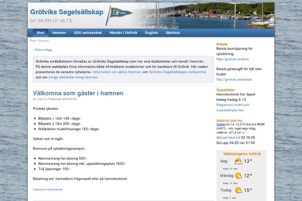Click the Betala sidebar heading
The image size is (302, 201).
click(221, 44)
